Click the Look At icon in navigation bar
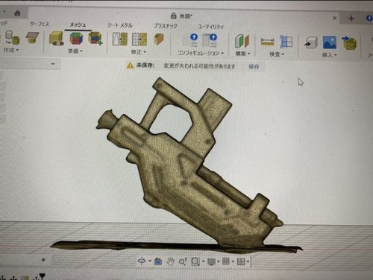Screen dimensions: 373x280 [158, 261]
